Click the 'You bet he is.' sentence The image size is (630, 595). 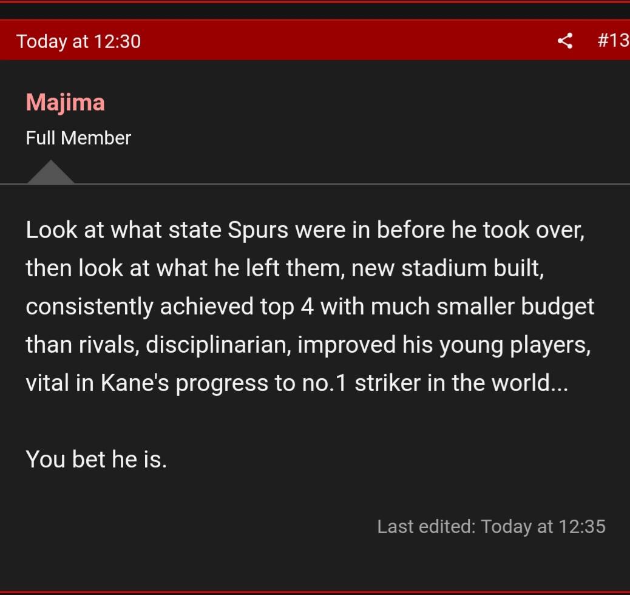click(96, 459)
